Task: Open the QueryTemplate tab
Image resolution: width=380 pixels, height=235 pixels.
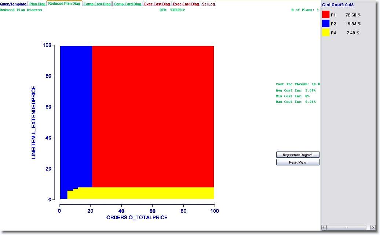Action: pyautogui.click(x=14, y=4)
